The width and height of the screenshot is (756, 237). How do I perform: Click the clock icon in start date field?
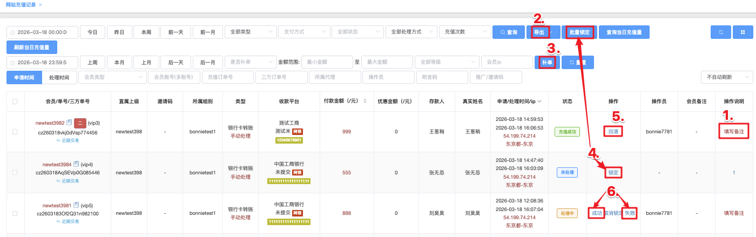[x=12, y=32]
